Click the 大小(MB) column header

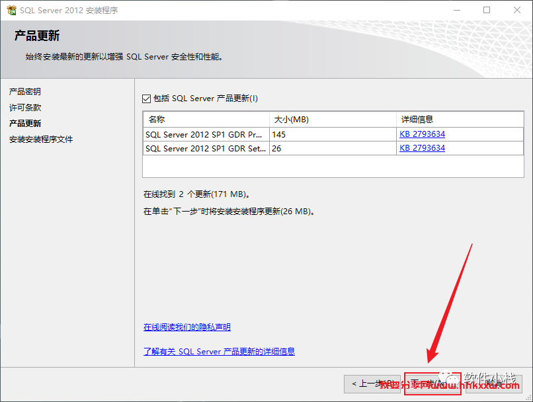[x=333, y=120]
